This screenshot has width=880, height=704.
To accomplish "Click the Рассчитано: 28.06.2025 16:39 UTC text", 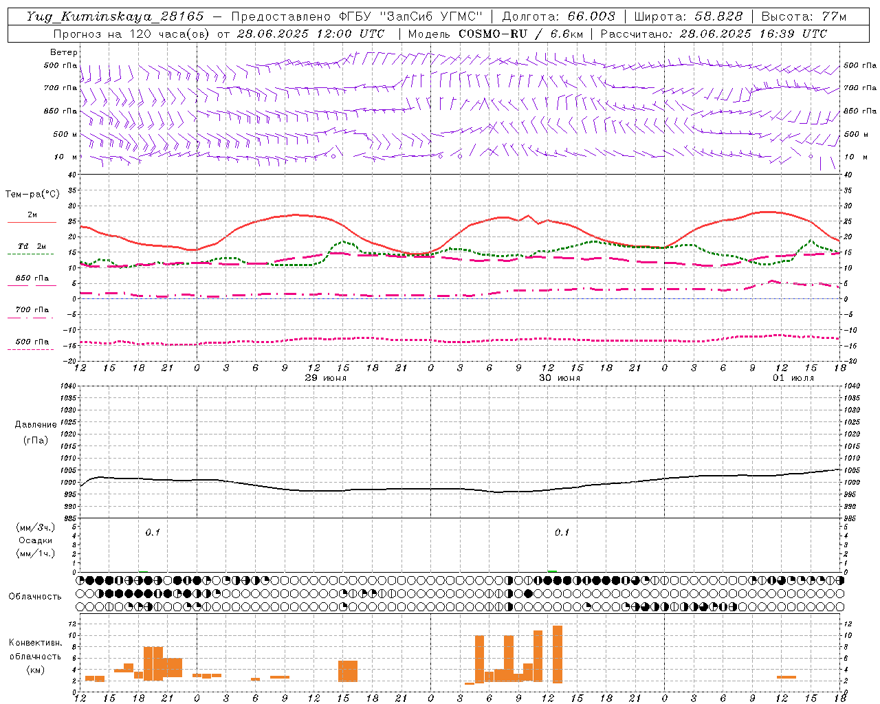I will [714, 34].
